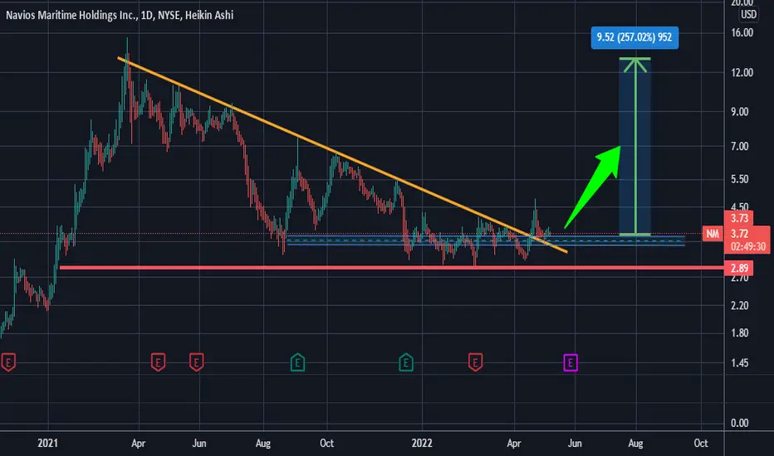Click the 2021 time axis label
This screenshot has height=456, width=774.
click(x=48, y=444)
